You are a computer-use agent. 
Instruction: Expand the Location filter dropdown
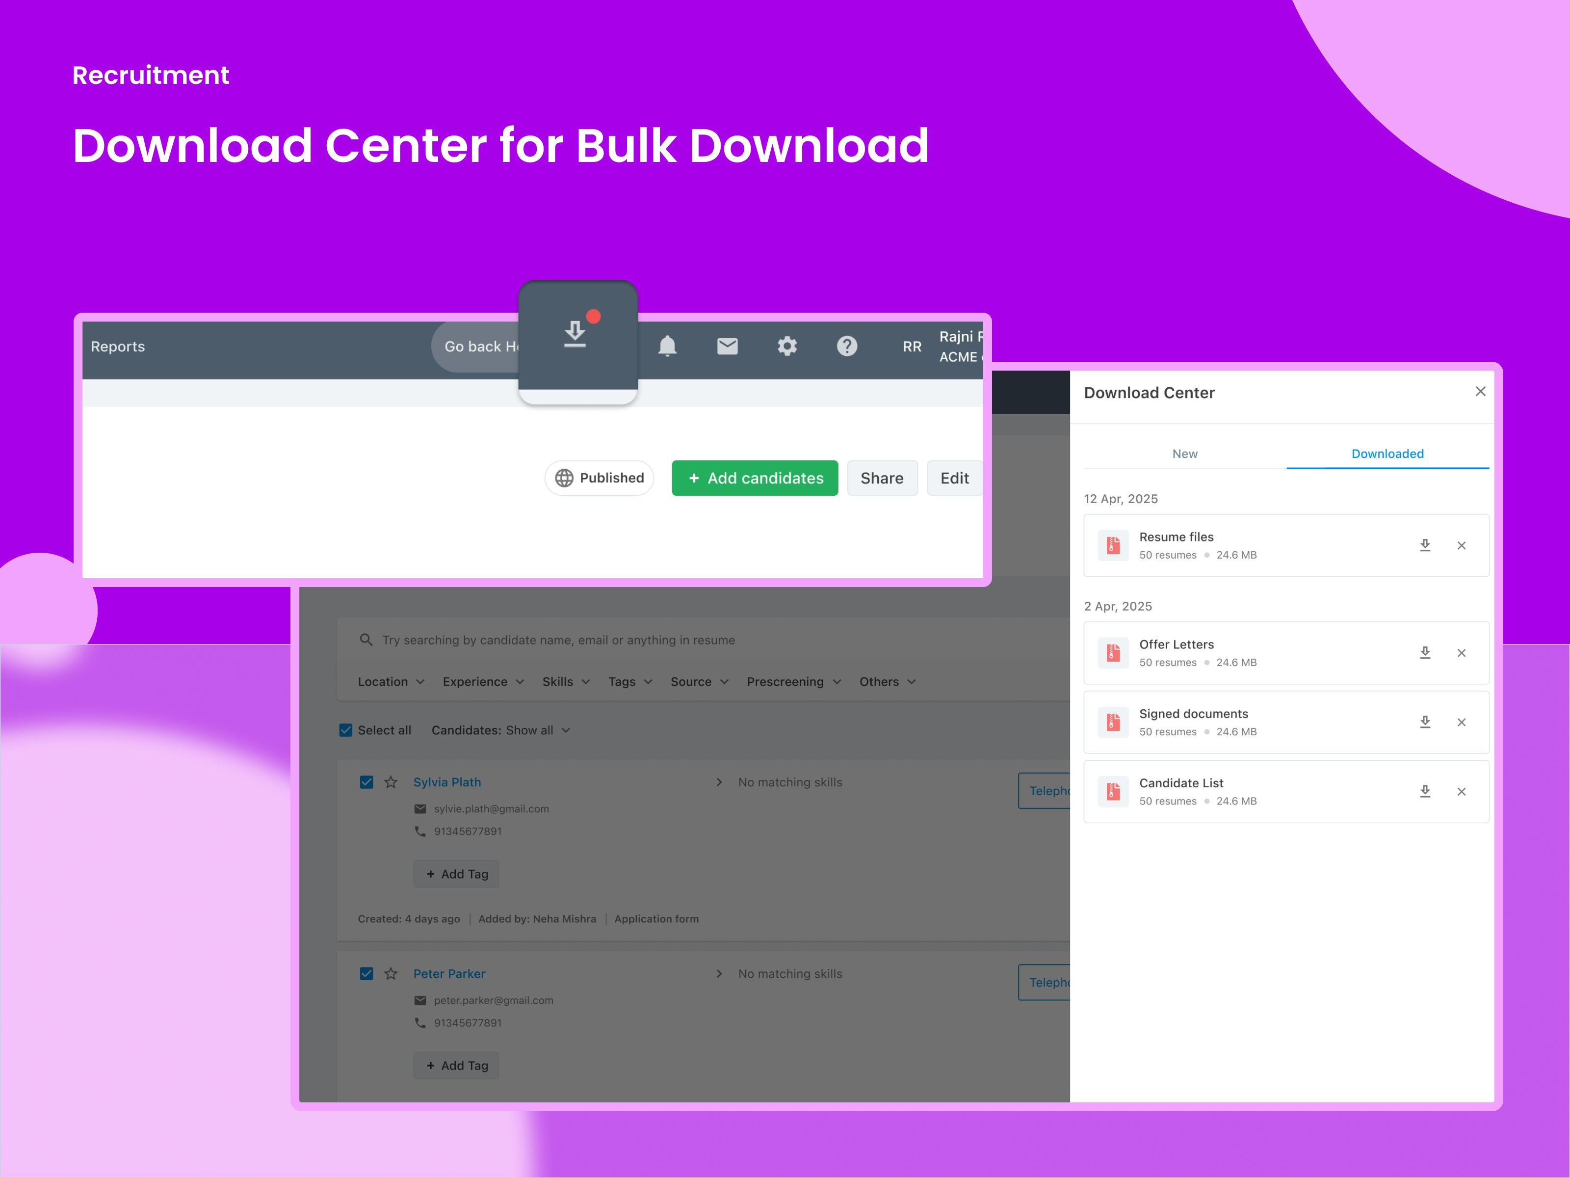click(391, 682)
